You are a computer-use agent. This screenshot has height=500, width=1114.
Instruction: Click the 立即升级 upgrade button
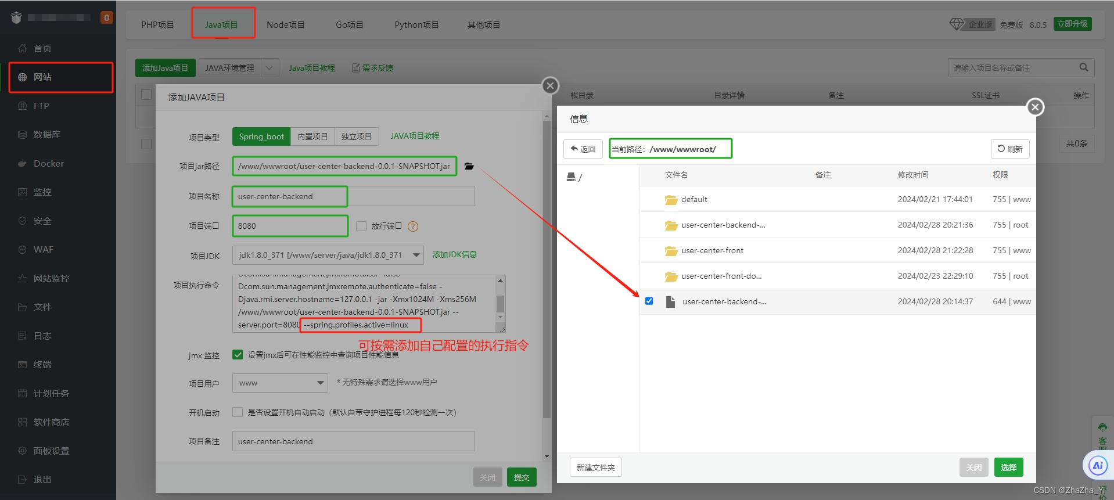coord(1072,24)
